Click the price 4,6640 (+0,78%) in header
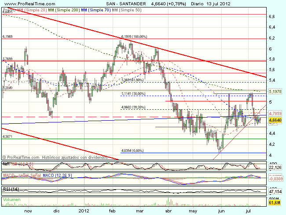The width and height of the screenshot is (286, 215). point(169,4)
